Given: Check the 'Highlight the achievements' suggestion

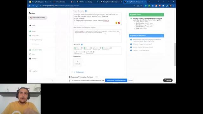Looking at the screenshot, I should pos(131,50).
